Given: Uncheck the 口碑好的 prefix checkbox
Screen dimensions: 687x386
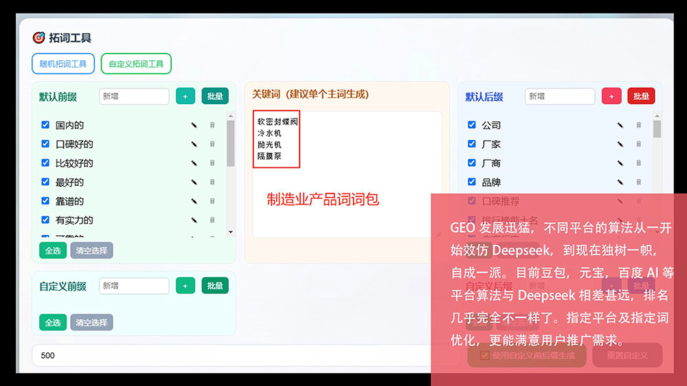Looking at the screenshot, I should click(45, 143).
